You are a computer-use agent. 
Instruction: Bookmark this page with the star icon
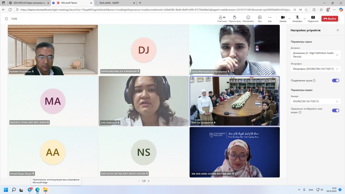(x=306, y=10)
